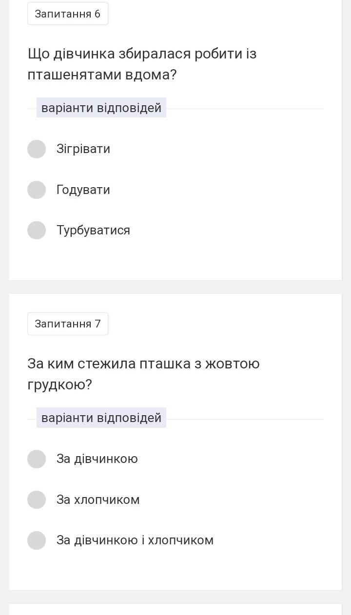The height and width of the screenshot is (615, 351).
Task: Tap the За дівчинкою answer text
Action: [x=97, y=459]
